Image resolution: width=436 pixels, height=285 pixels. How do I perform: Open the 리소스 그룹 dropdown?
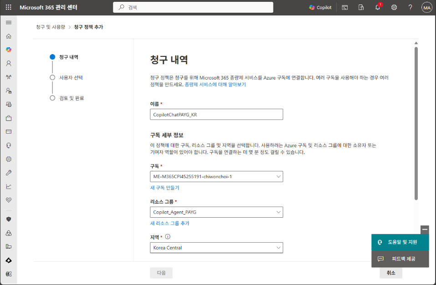coord(216,212)
